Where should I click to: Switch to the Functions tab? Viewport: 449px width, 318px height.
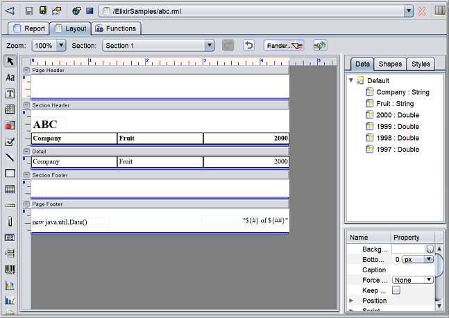coord(116,28)
